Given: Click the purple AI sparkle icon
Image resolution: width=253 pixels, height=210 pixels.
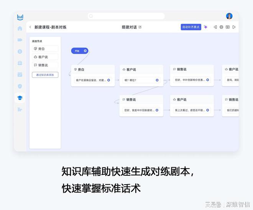Looking at the screenshot, I should [x=205, y=27].
